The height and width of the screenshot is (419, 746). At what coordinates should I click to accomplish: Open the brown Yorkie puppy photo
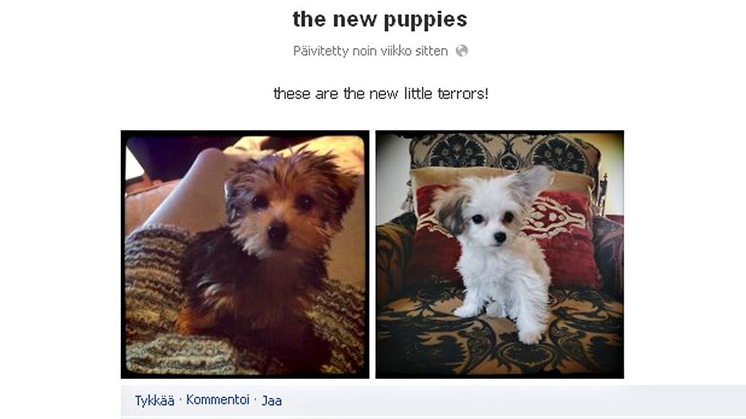pos(245,254)
